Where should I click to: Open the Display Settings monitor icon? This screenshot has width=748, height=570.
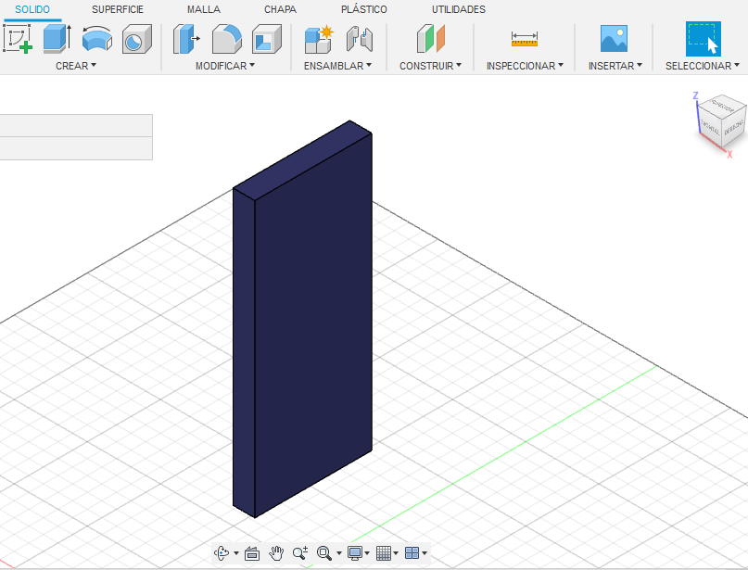(355, 553)
